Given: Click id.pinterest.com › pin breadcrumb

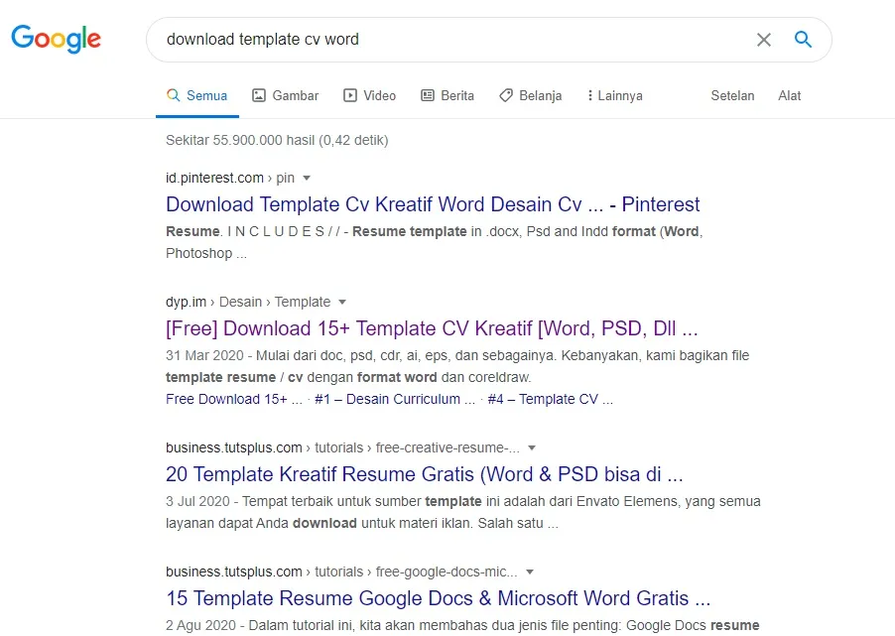Looking at the screenshot, I should pos(230,179).
